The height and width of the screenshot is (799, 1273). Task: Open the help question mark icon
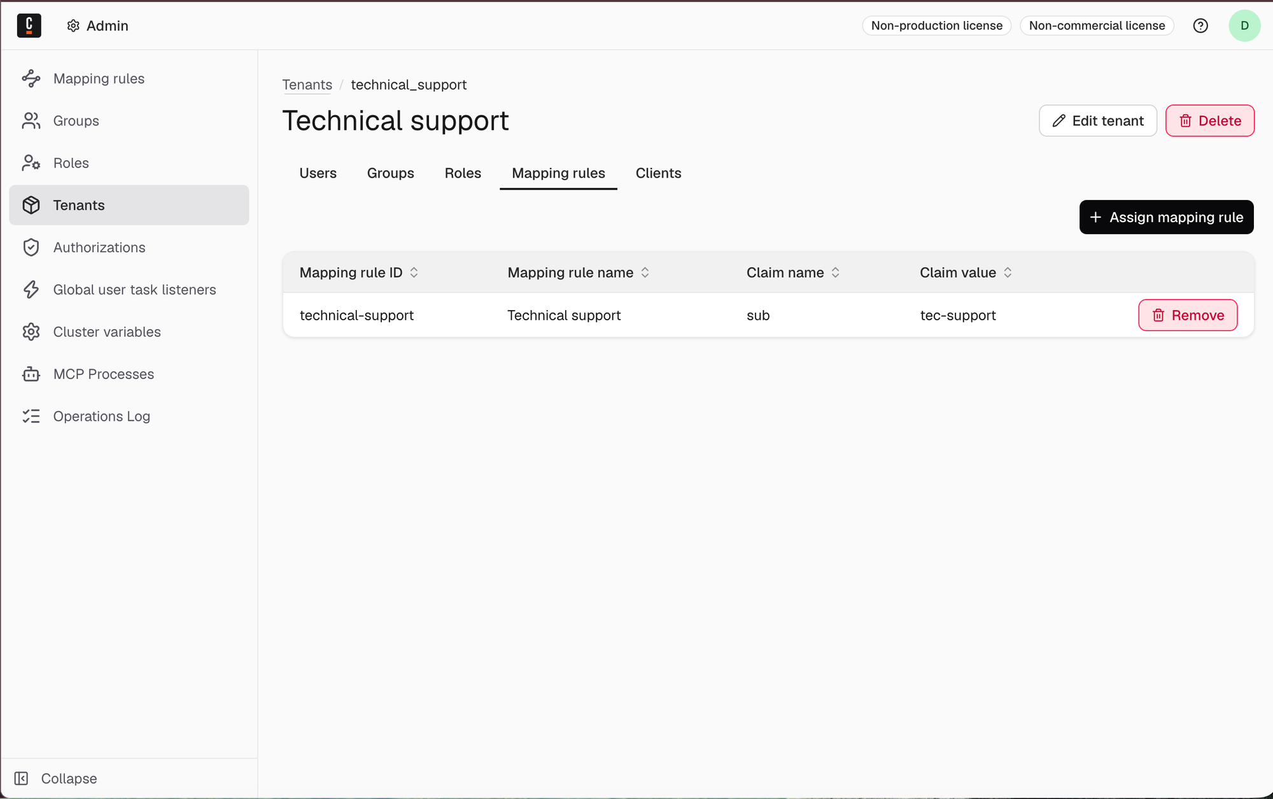(1200, 25)
